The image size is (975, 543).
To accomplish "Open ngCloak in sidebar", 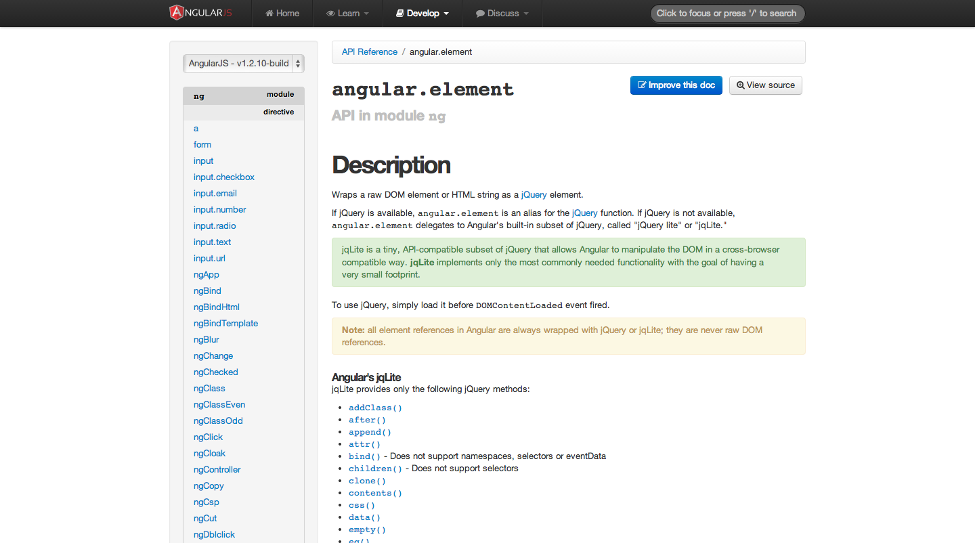I will (210, 454).
